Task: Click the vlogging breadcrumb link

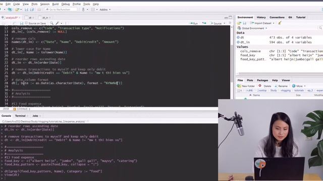Action: pyautogui.click(x=286, y=90)
